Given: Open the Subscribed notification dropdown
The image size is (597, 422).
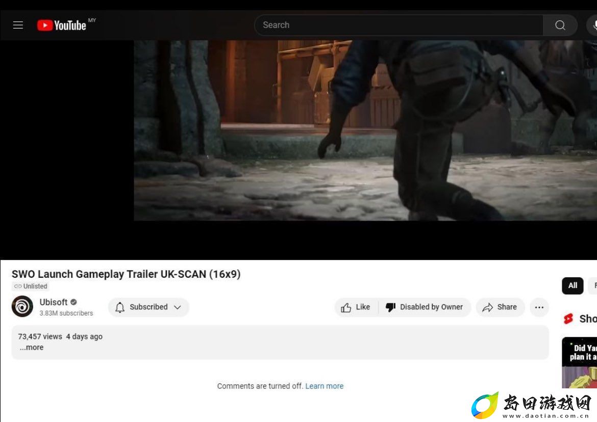Looking at the screenshot, I should tap(148, 307).
